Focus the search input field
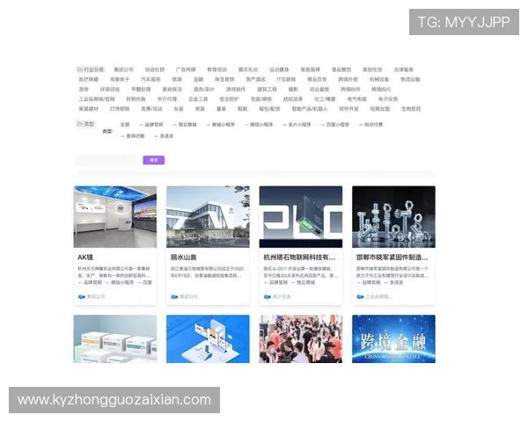 [x=108, y=160]
